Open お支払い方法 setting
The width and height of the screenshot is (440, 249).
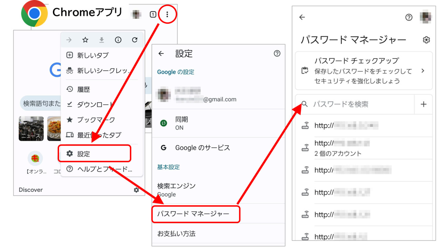pyautogui.click(x=218, y=234)
